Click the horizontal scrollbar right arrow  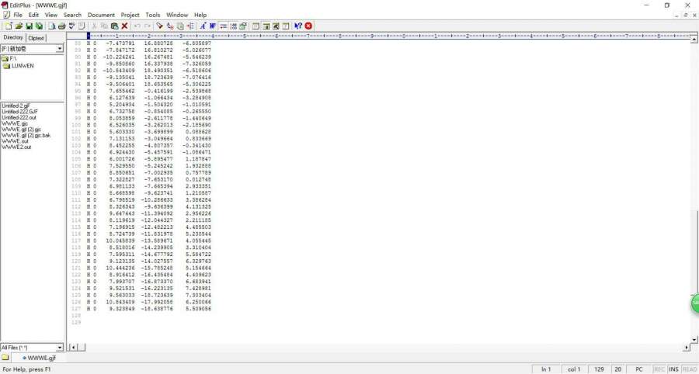click(x=687, y=348)
